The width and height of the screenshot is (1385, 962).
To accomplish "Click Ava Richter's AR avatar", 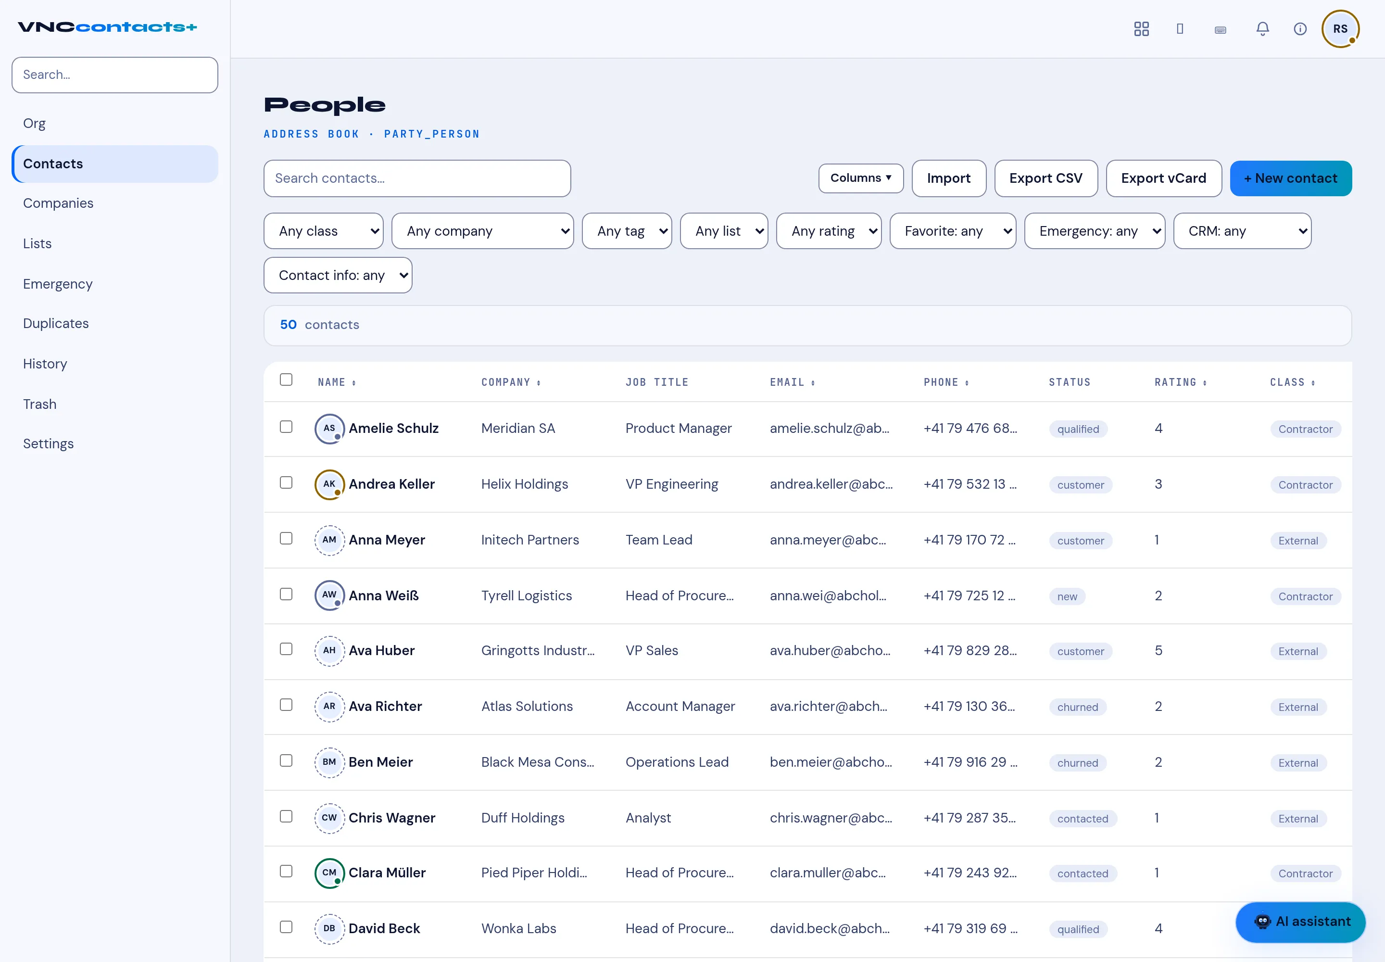I will point(329,707).
